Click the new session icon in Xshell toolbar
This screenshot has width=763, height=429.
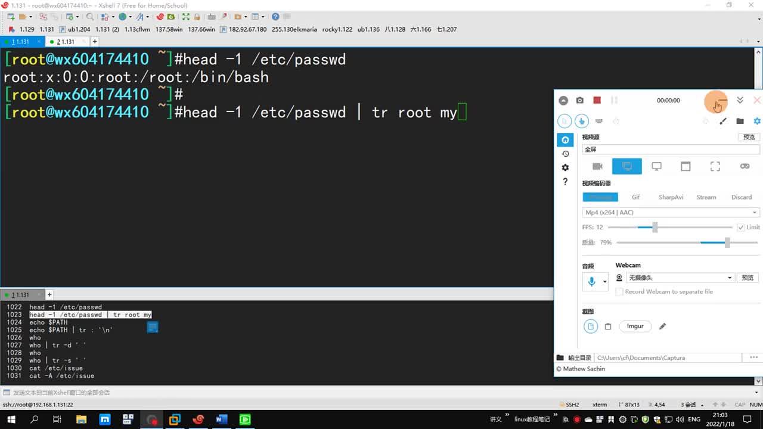click(x=10, y=17)
